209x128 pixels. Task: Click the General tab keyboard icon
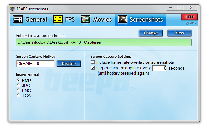coord(18,19)
